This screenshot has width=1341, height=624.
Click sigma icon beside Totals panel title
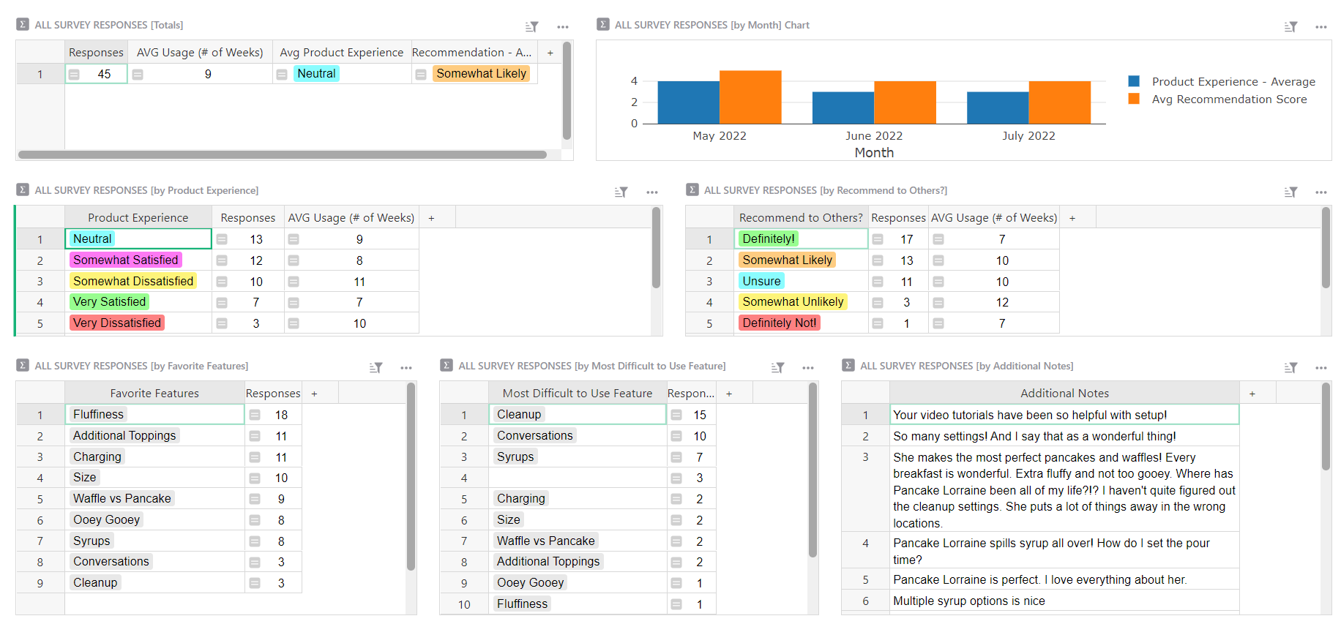pyautogui.click(x=23, y=25)
